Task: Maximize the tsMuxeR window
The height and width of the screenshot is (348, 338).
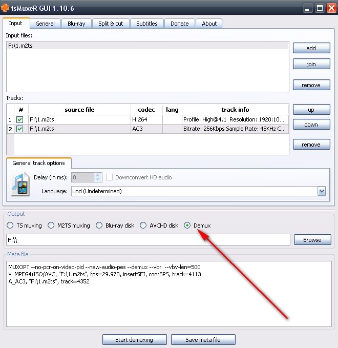Action: (320, 8)
